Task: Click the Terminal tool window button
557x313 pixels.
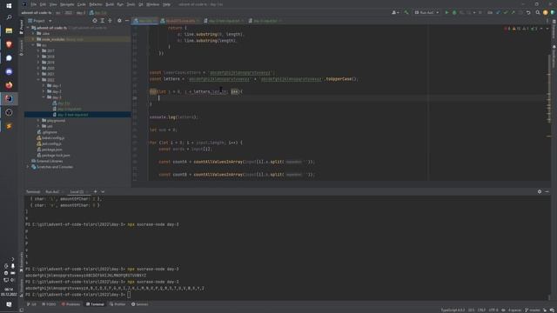Action: pyautogui.click(x=95, y=304)
